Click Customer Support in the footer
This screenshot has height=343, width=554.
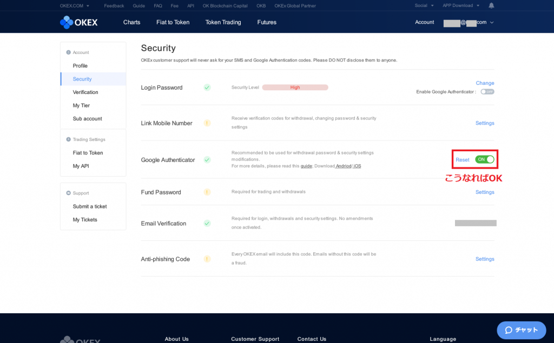coord(255,339)
